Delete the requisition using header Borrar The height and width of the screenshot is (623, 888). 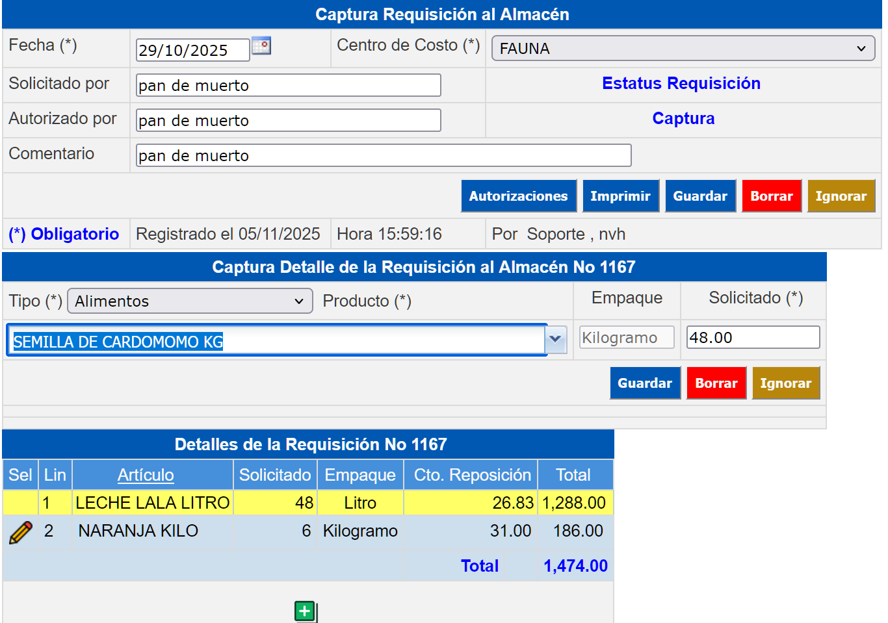(771, 196)
